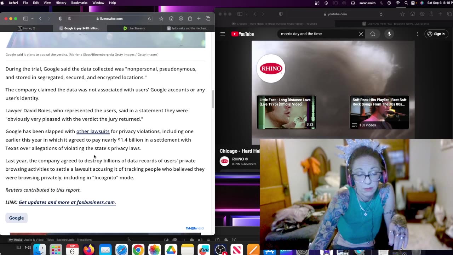Reload the livenowfox.com page
This screenshot has width=453, height=255.
[x=149, y=18]
